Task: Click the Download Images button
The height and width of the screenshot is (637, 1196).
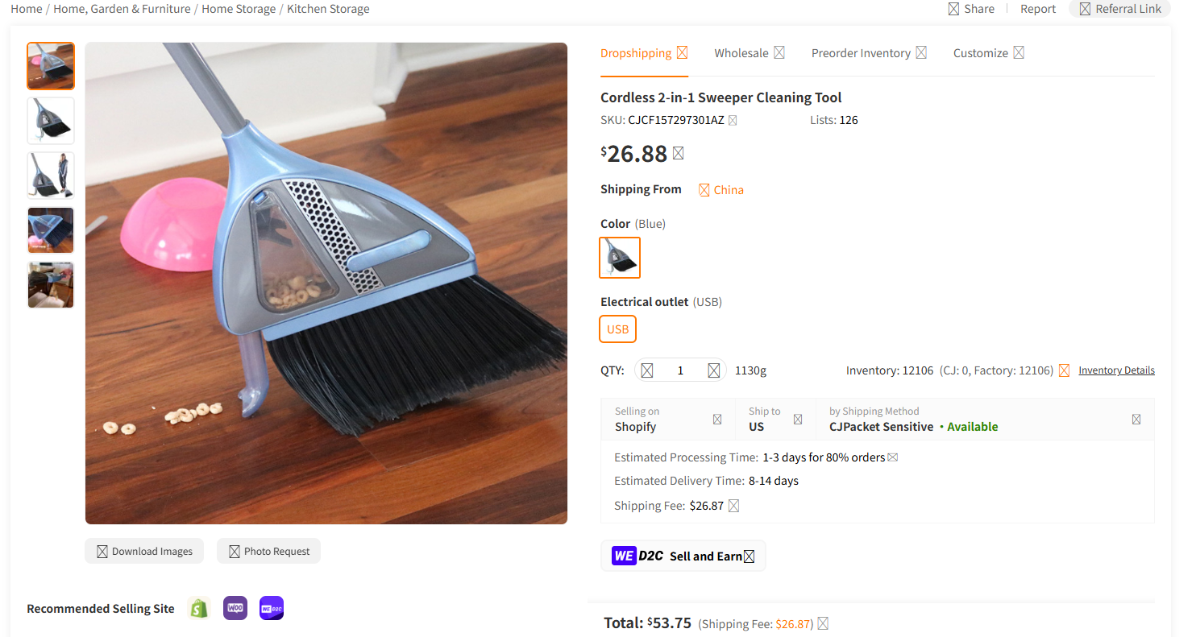Action: (x=144, y=551)
